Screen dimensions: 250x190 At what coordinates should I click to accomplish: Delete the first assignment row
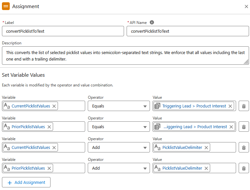(244, 106)
